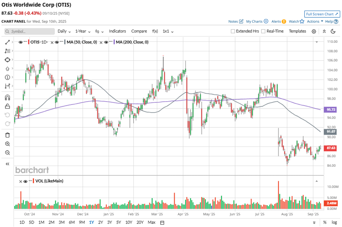Select the 1D range tab
Image resolution: width=342 pixels, height=227 pixels.
pyautogui.click(x=22, y=222)
